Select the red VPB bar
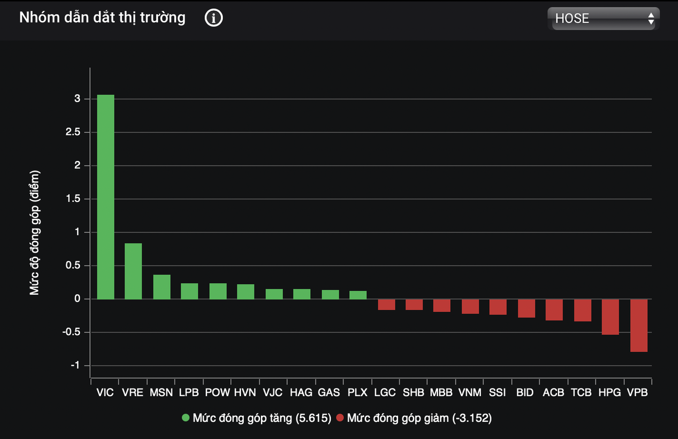Screen dimensions: 678x439 (x=638, y=325)
